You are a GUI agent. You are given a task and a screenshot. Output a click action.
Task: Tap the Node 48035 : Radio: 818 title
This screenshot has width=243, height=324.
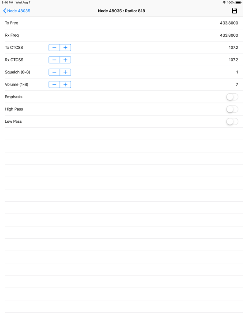tap(121, 11)
